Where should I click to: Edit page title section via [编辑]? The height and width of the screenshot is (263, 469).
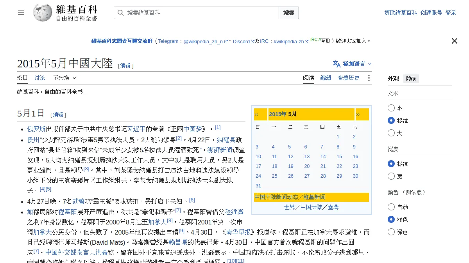coord(125,65)
